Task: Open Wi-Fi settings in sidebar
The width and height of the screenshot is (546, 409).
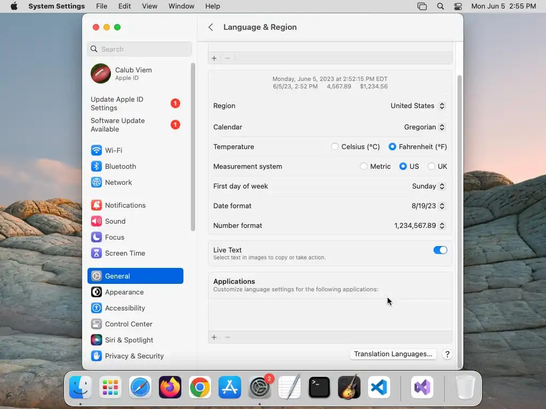Action: pyautogui.click(x=135, y=150)
